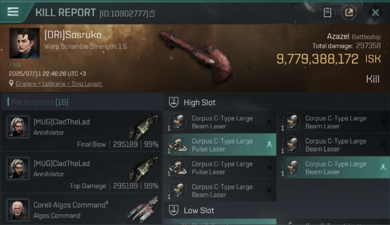Select the High Slot shield icon
This screenshot has height=225, width=390.
[x=174, y=102]
